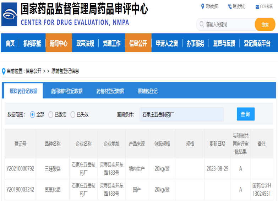The width and height of the screenshot is (278, 201).
Task: Click 20kg/袋 in the Y20210000792 row
Action: pos(162,169)
